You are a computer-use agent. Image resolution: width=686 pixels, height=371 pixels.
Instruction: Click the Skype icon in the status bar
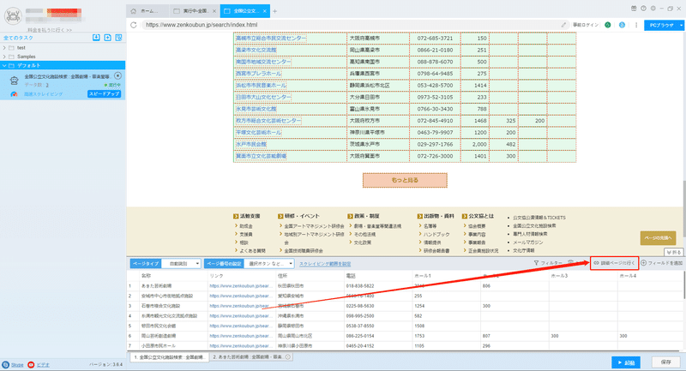tap(6, 364)
